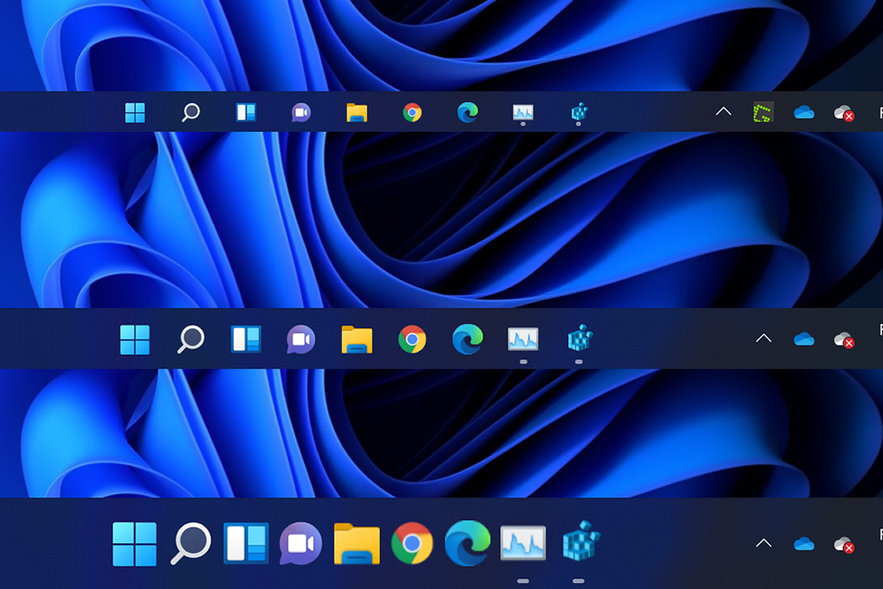Switch to Task Manager on medium taskbar
The height and width of the screenshot is (589, 883).
pos(523,339)
